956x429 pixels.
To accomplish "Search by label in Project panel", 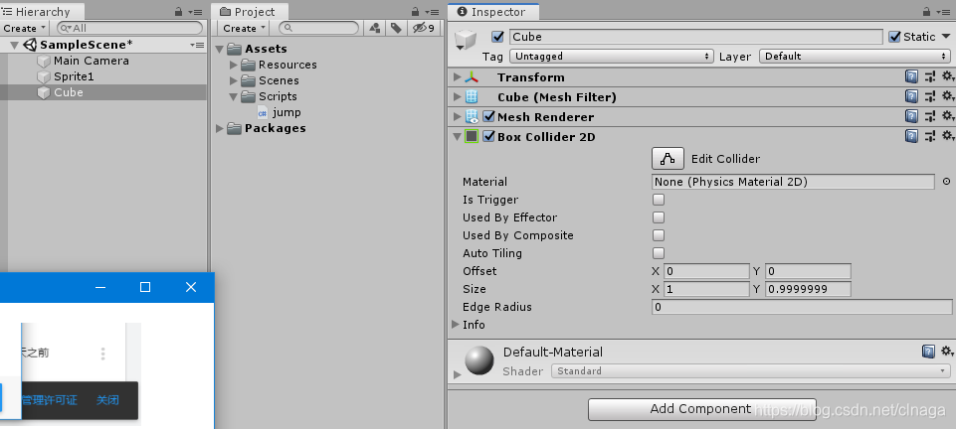I will pyautogui.click(x=396, y=28).
